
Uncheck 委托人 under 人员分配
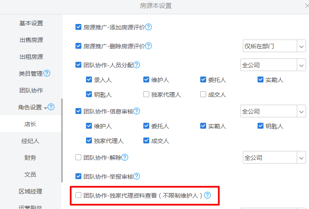coord(203,79)
